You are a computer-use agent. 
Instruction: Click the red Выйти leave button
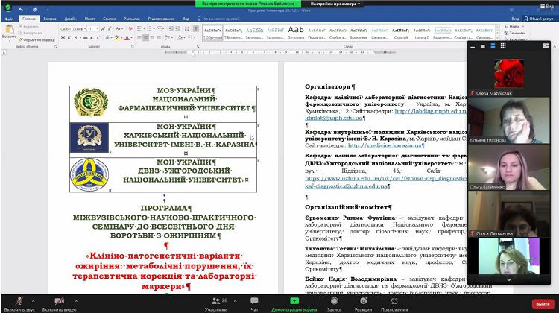543,304
